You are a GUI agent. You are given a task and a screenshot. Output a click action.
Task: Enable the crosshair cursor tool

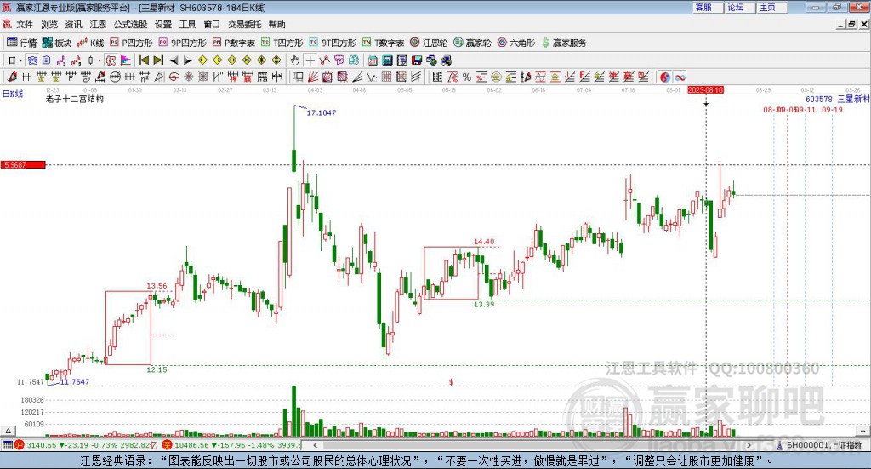[x=310, y=60]
